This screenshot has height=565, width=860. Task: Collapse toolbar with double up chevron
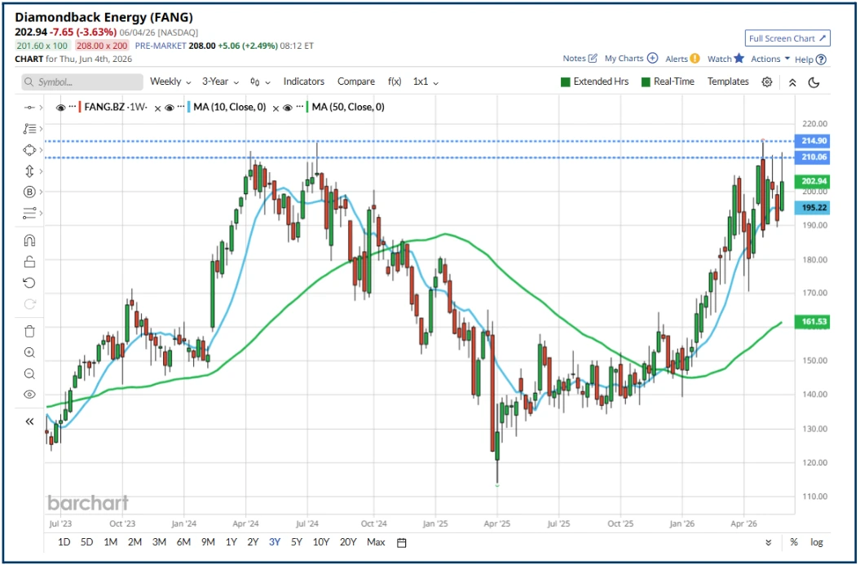(792, 82)
